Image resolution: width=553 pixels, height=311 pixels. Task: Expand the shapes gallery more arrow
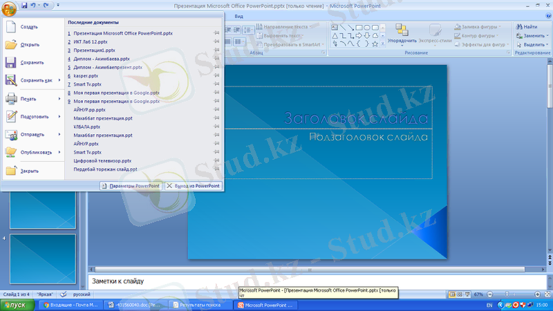(382, 44)
